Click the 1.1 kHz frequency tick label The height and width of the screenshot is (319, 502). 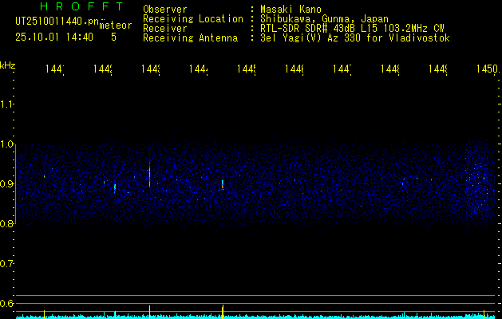point(7,104)
